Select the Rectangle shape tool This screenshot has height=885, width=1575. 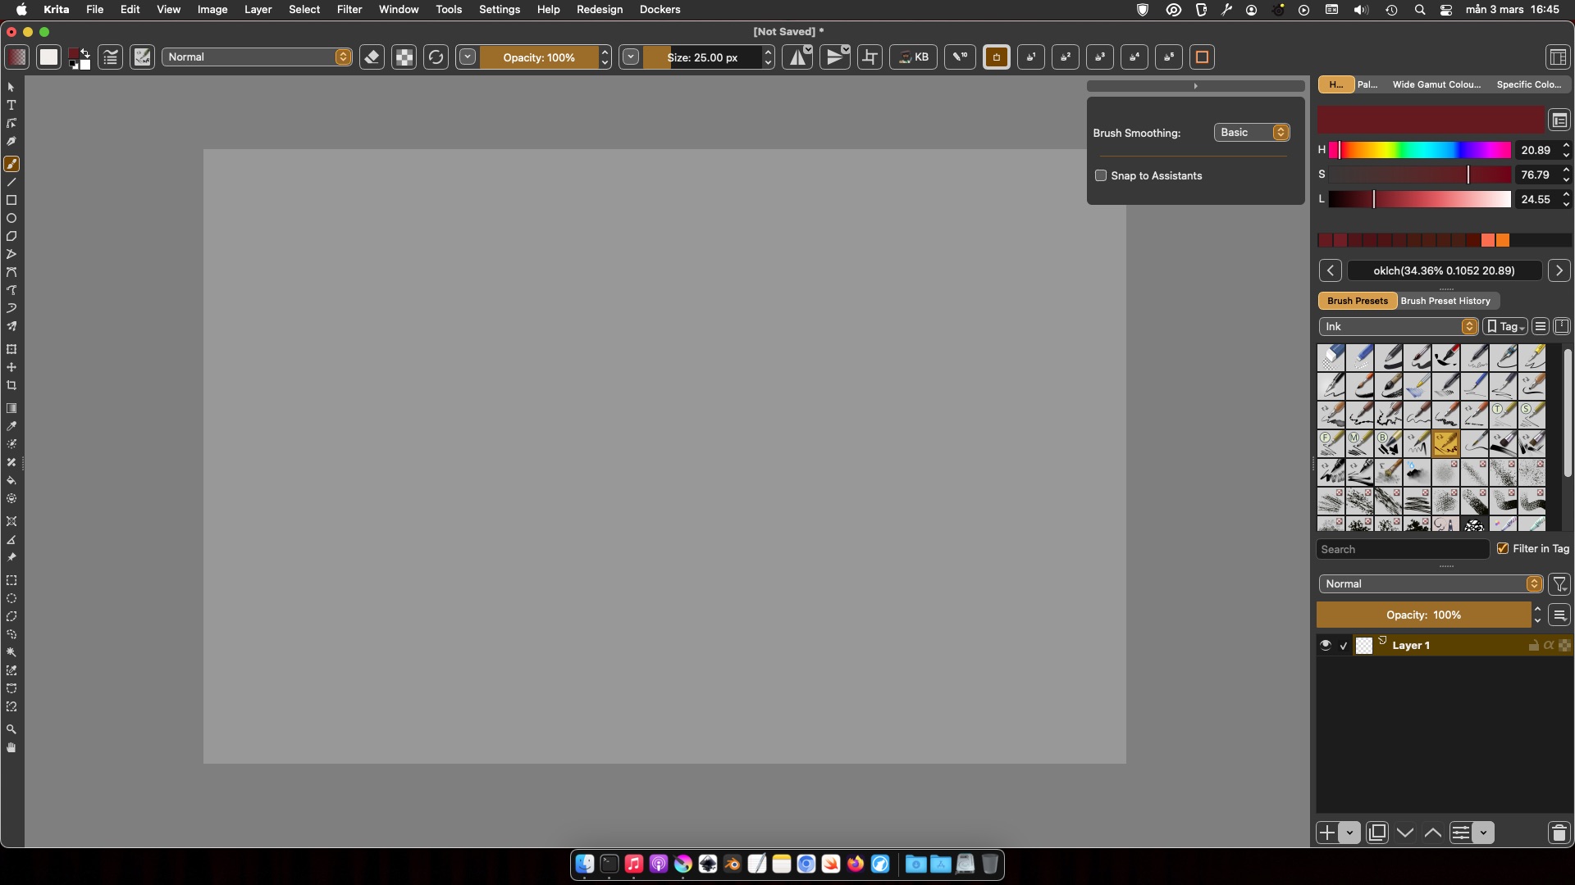point(11,200)
